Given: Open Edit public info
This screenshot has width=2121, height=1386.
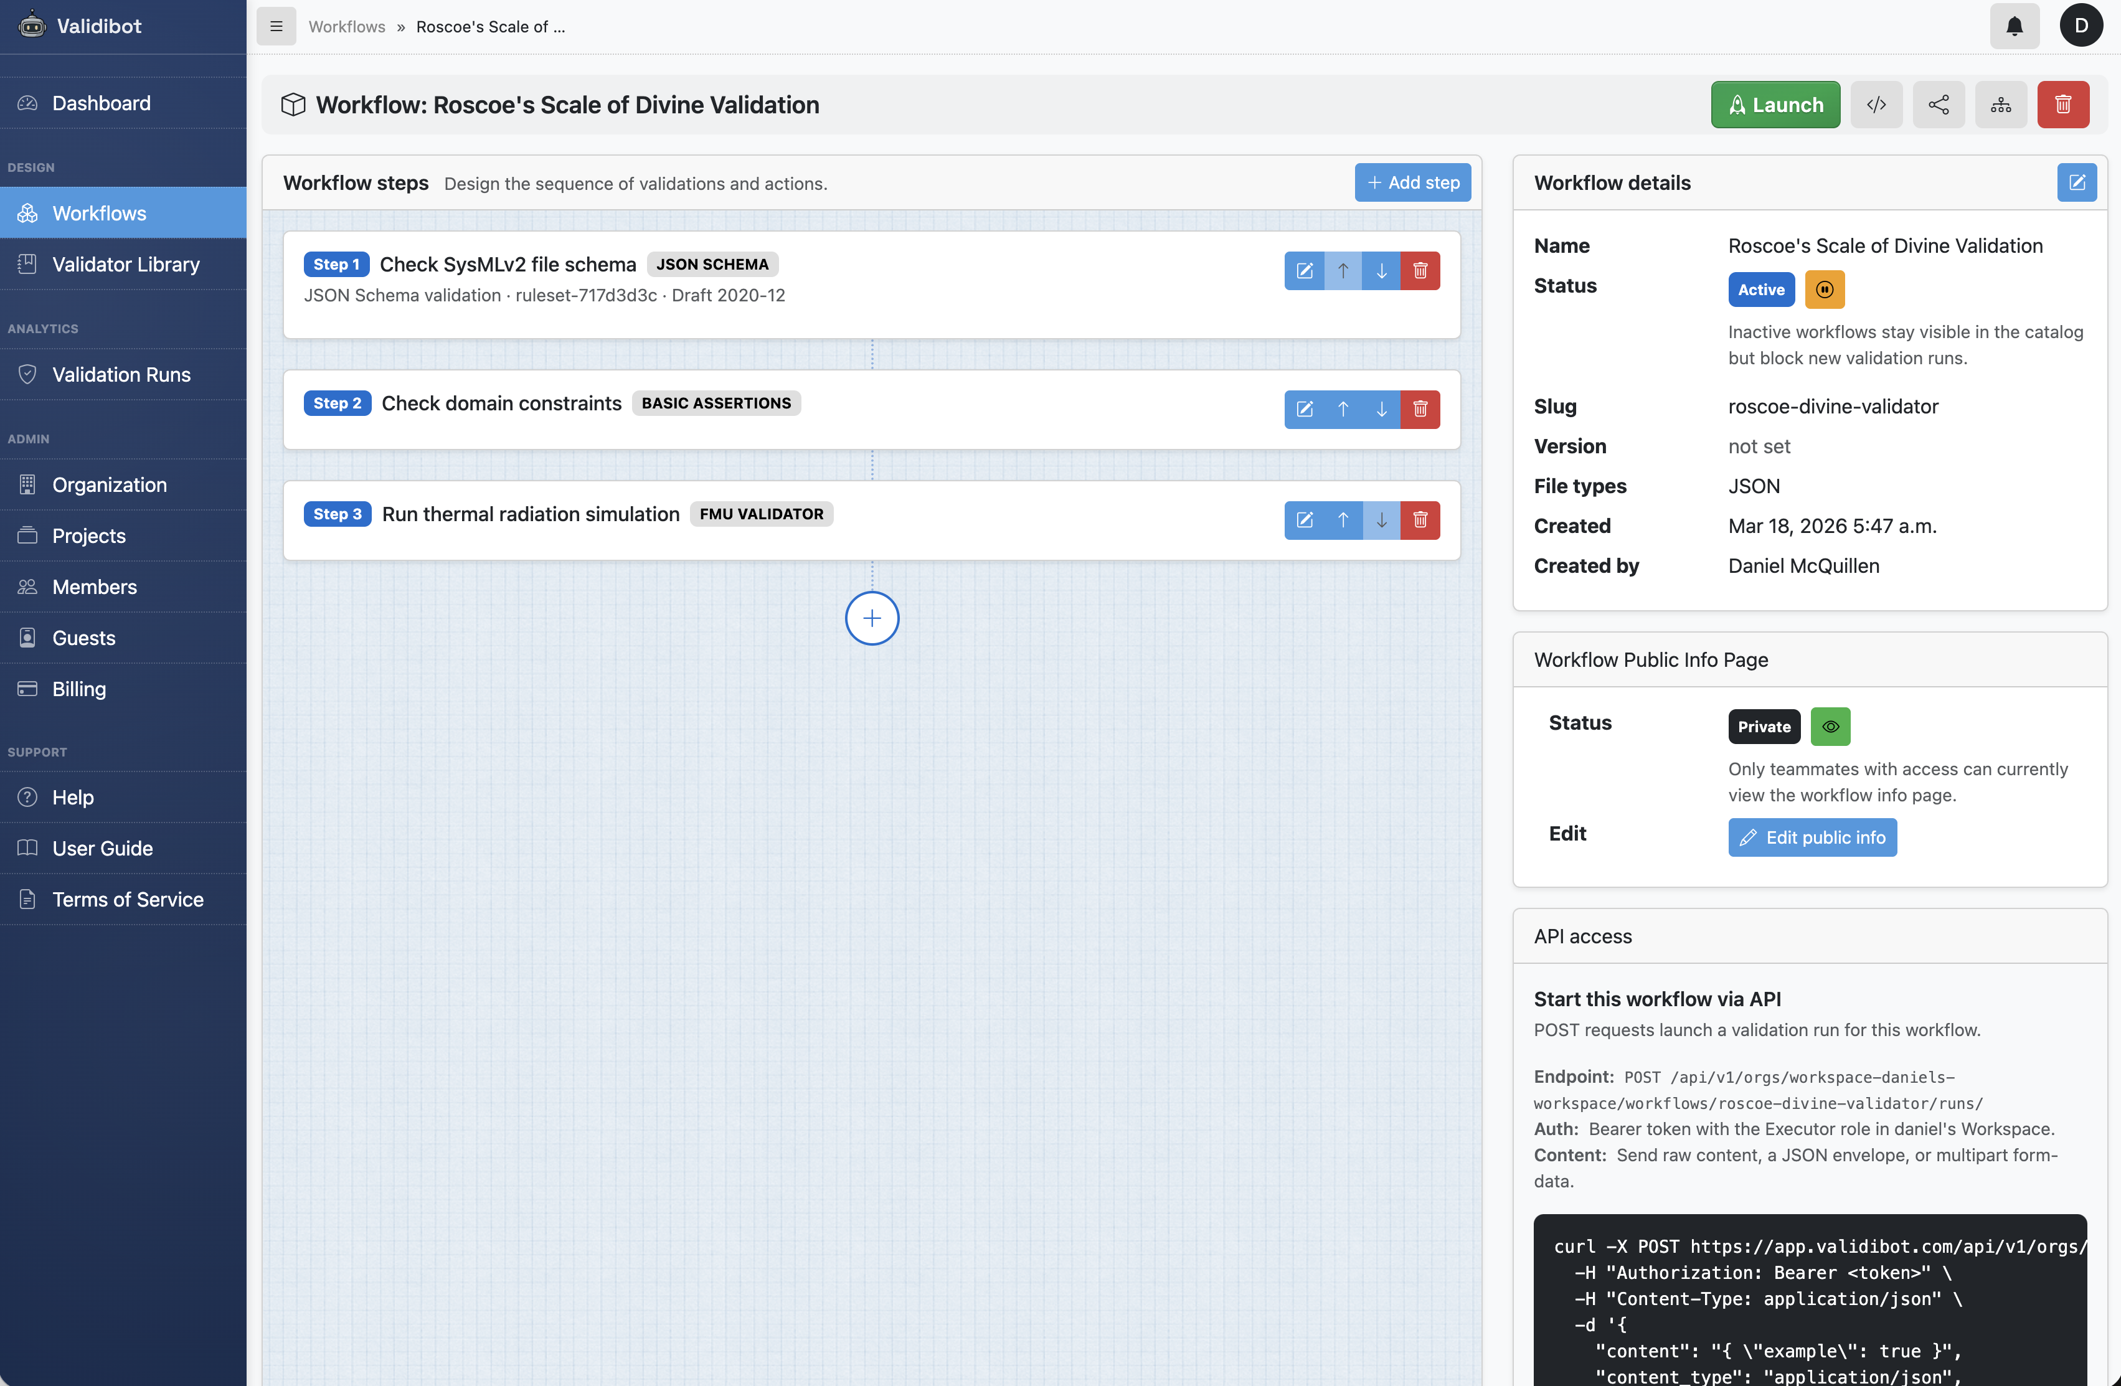Looking at the screenshot, I should (x=1812, y=837).
